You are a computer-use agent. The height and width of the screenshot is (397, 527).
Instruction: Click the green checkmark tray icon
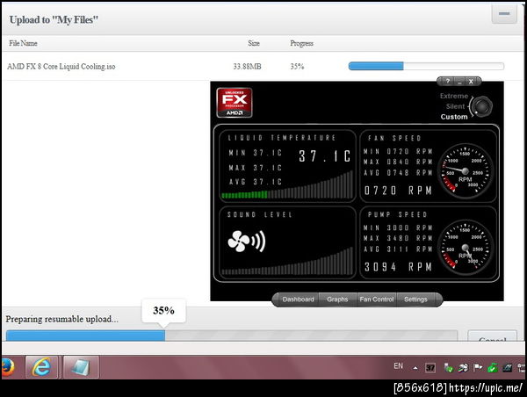coord(493,368)
